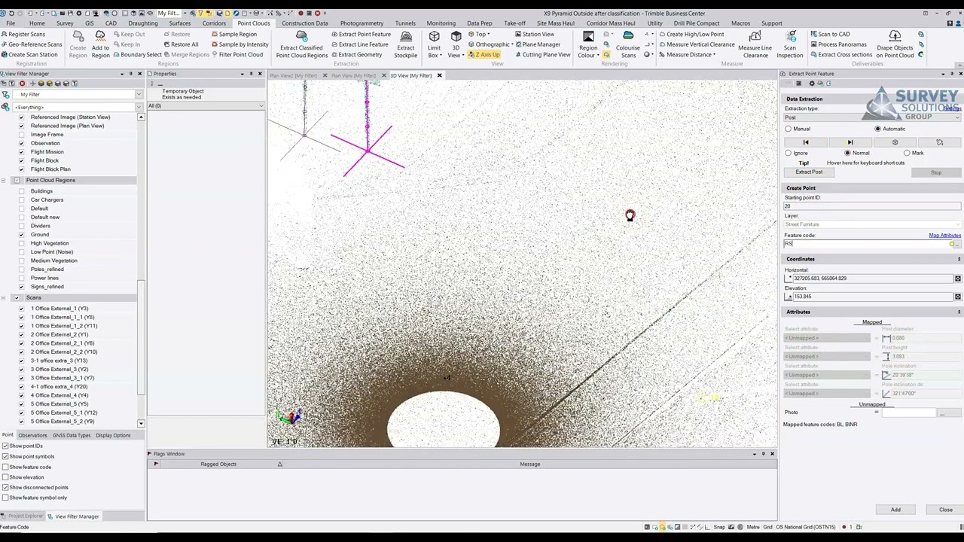The height and width of the screenshot is (542, 964).
Task: Click the Add button
Action: [x=895, y=510]
